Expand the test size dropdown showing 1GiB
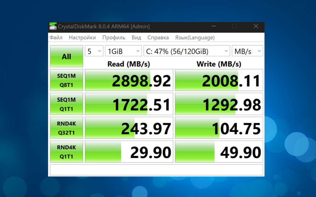316x197 pixels. [123, 51]
